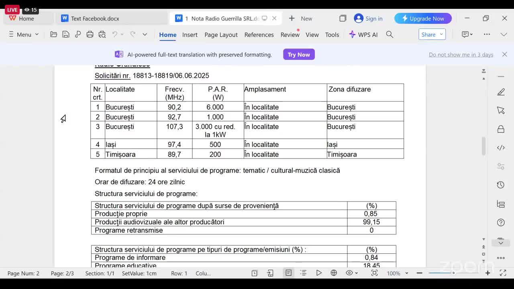
Task: Open the code brackets sidebar icon
Action: (x=501, y=148)
